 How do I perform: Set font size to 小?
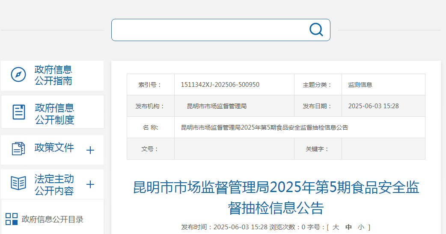361,227
